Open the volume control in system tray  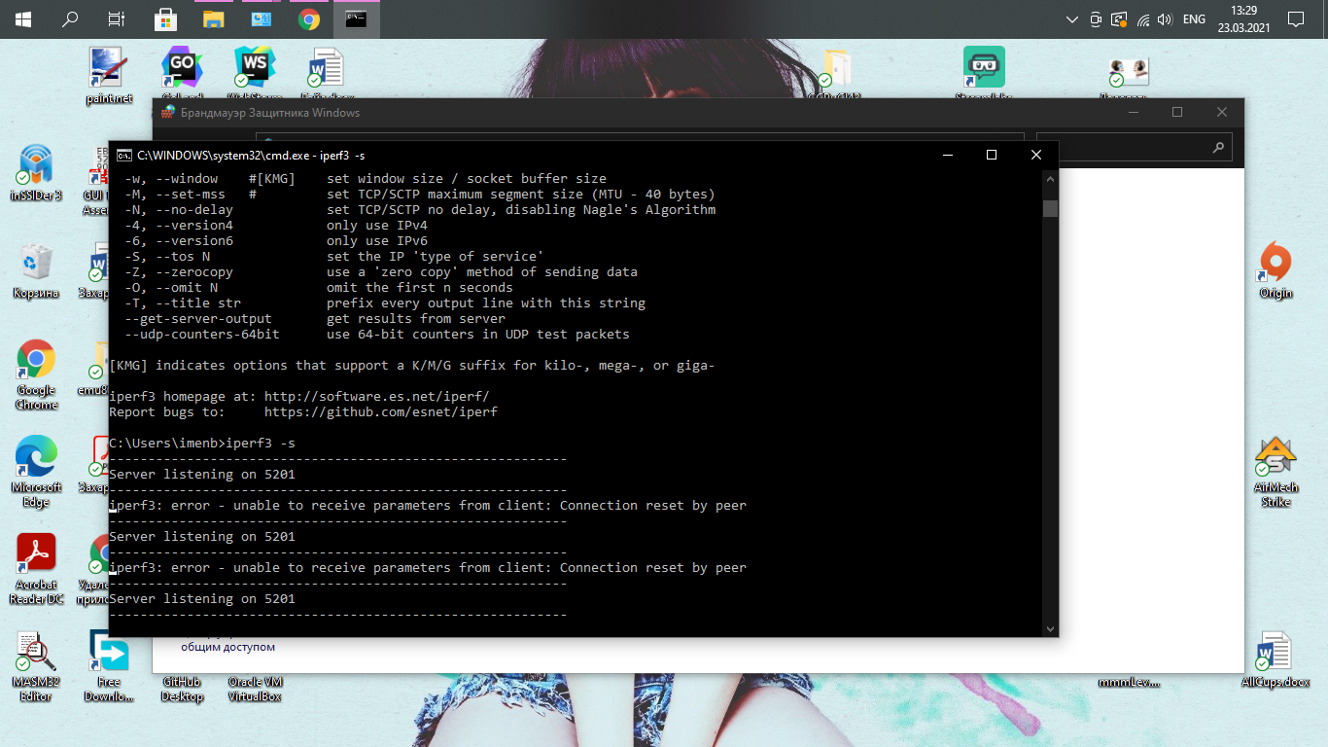1167,19
